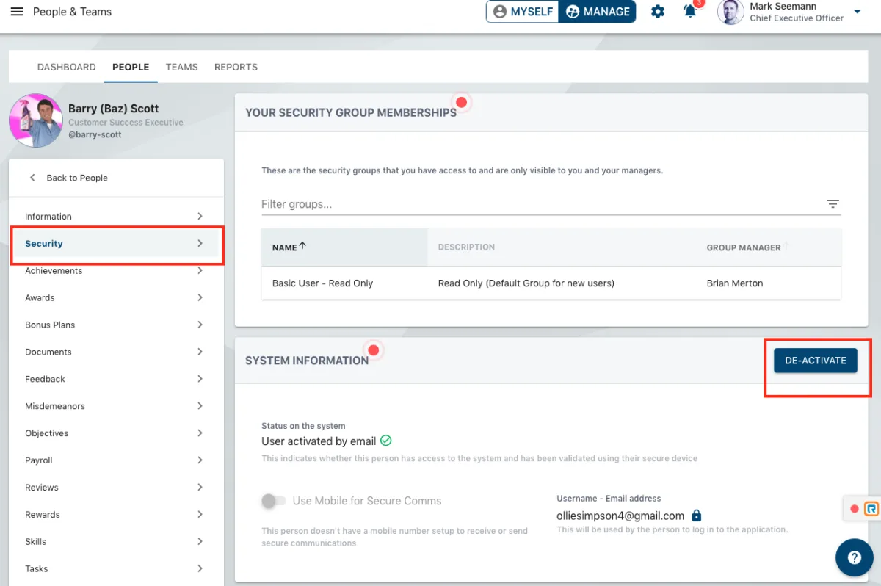Go to the TEAMS tab
Image resolution: width=881 pixels, height=586 pixels.
click(182, 67)
